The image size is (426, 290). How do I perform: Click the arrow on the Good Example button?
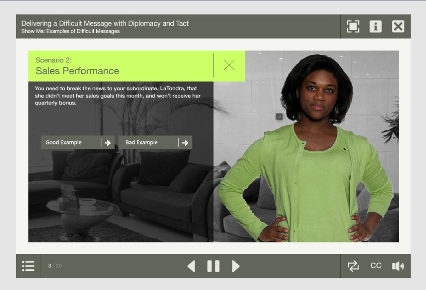[x=108, y=143]
